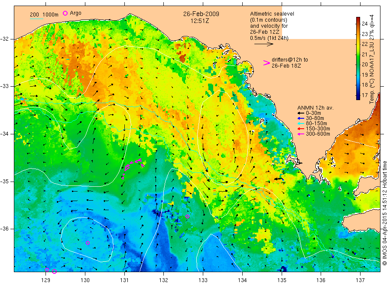Screen dimensions: 390x286
Task: Click longitude axis label 129
Action: point(46,280)
